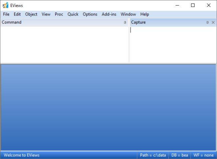Open the View menu
The width and height of the screenshot is (217, 159).
click(46, 14)
